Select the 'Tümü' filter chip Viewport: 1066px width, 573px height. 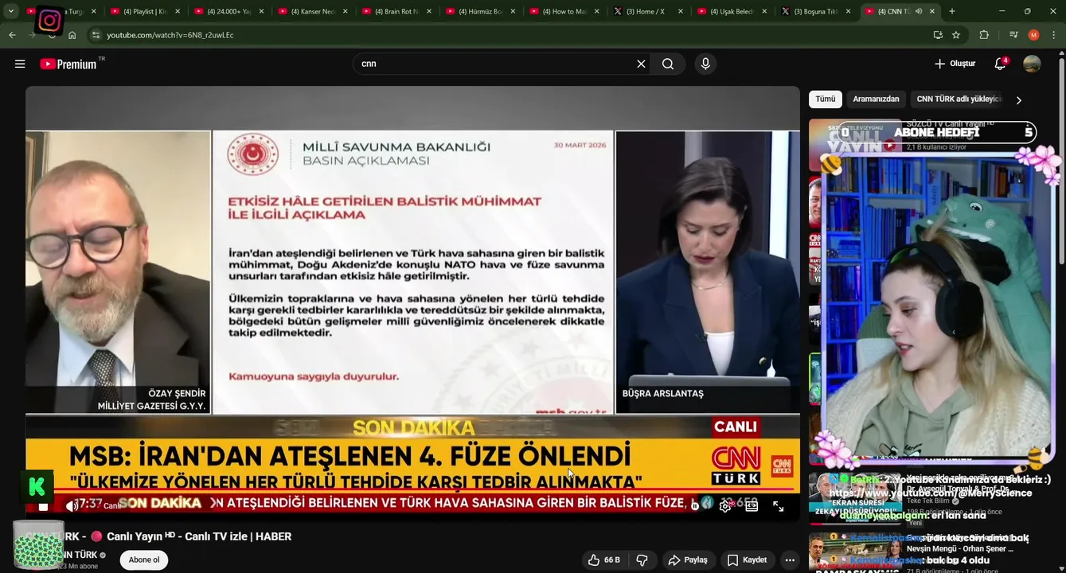826,99
